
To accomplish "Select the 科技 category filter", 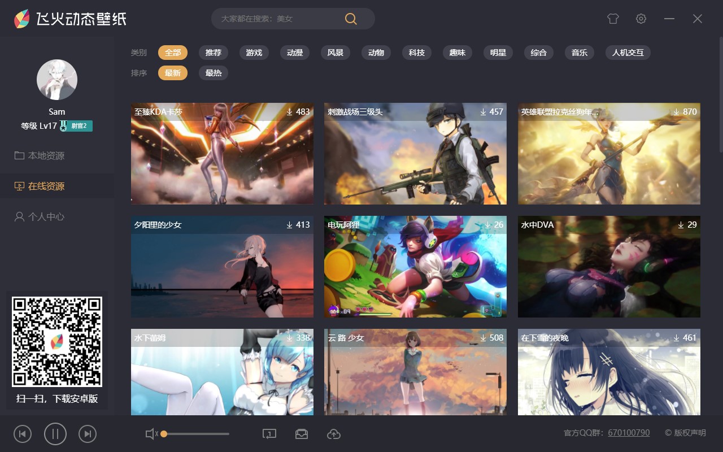I will [x=417, y=53].
